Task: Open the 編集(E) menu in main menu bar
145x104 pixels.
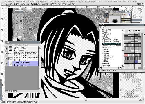Action: point(17,4)
